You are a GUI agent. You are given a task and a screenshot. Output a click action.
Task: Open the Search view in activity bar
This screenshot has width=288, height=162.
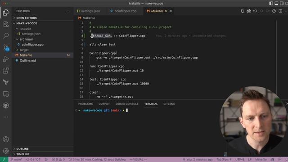6,36
